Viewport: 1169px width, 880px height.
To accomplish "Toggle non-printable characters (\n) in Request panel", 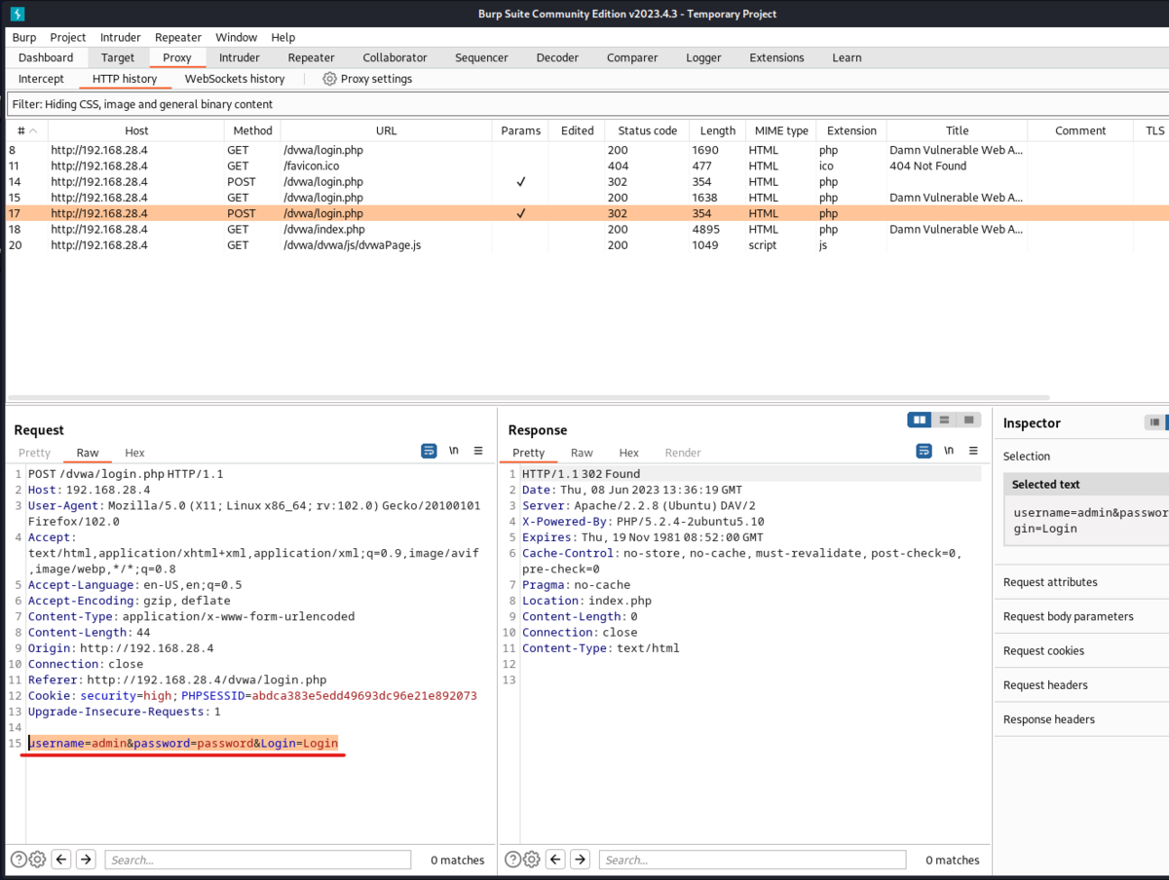I will tap(454, 451).
